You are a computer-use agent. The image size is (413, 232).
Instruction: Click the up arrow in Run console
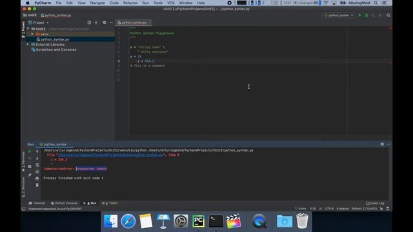pos(37,151)
